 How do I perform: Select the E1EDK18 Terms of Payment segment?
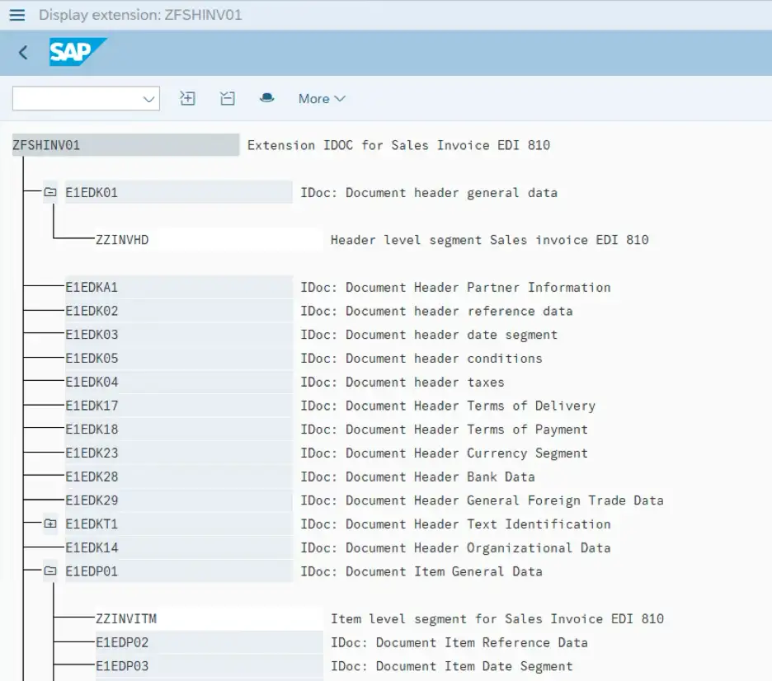coord(92,430)
